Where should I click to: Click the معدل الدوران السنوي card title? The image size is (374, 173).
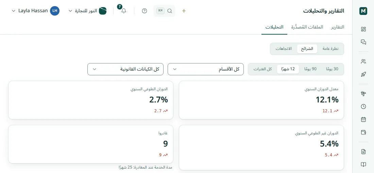point(322,89)
